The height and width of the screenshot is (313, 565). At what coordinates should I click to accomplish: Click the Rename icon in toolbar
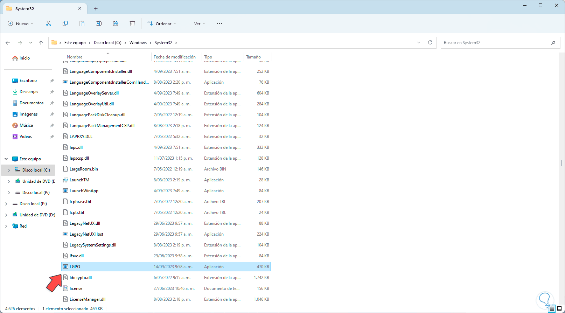point(99,23)
